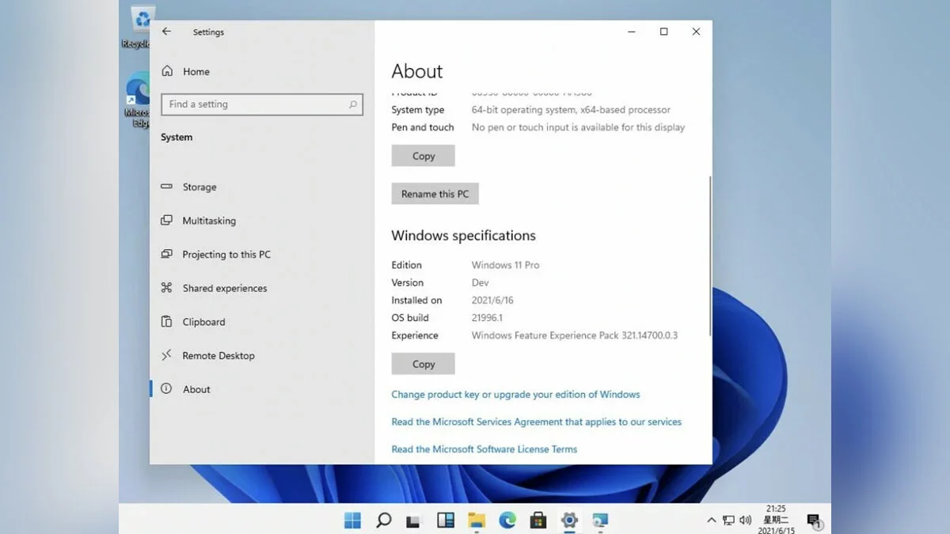Show hidden system tray icons

[x=711, y=520]
